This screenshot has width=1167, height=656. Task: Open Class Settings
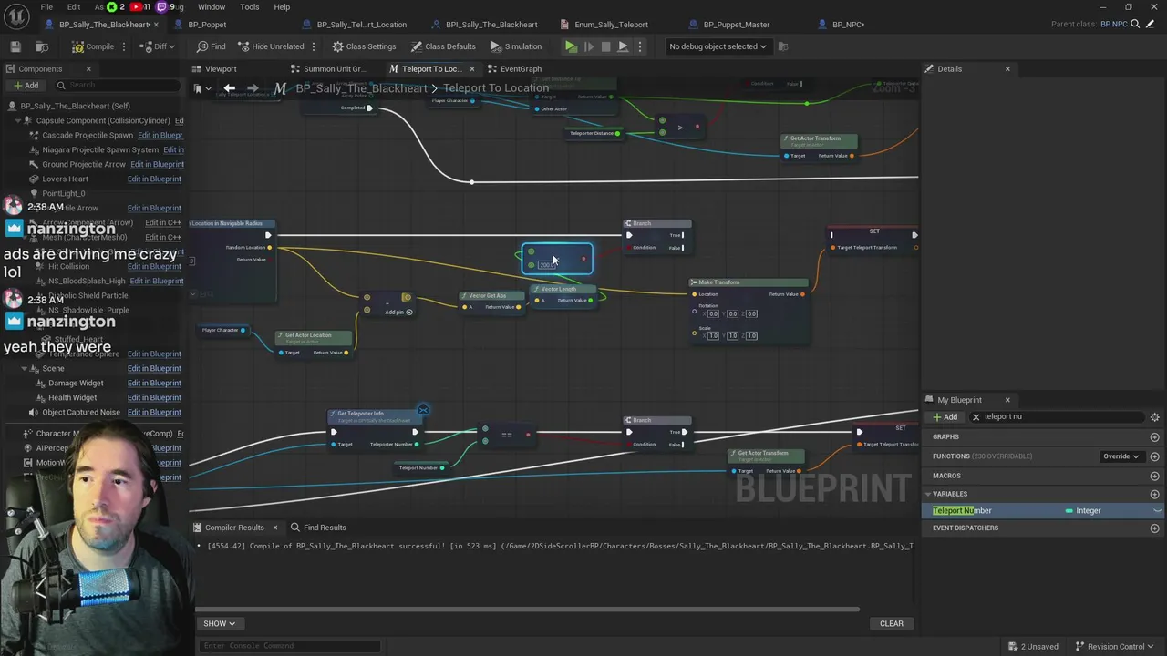point(364,46)
